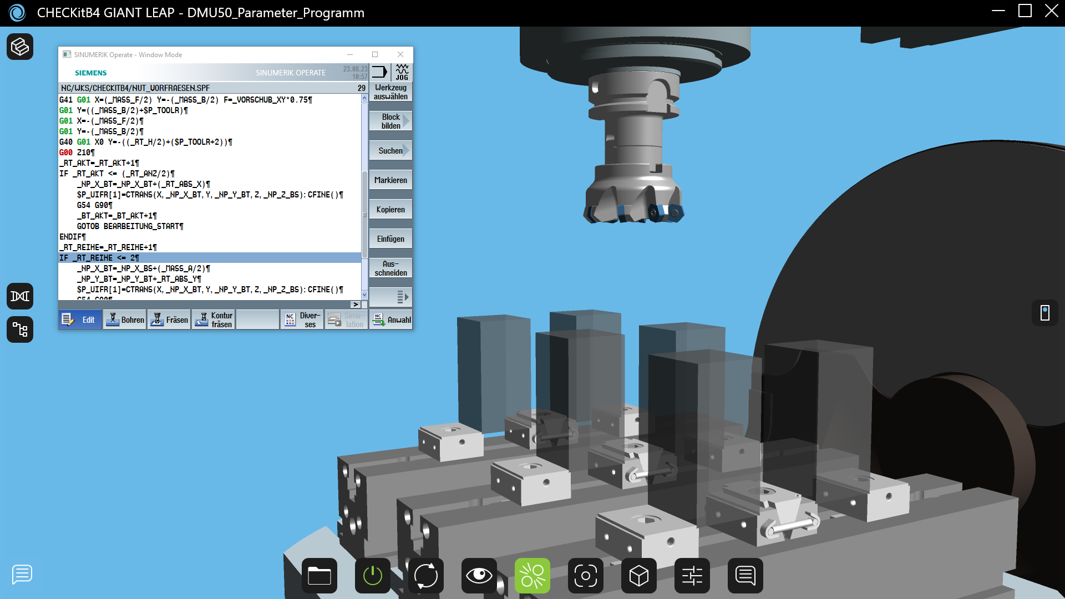
Task: Open the 3D cube view icon
Action: pos(639,576)
